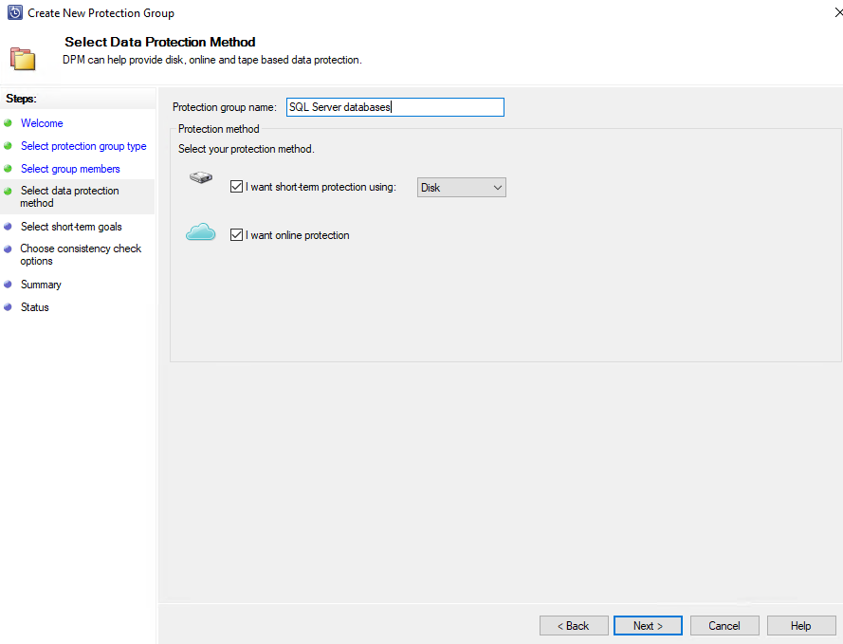The image size is (843, 644).
Task: Open the Select protection group type step
Action: [83, 146]
